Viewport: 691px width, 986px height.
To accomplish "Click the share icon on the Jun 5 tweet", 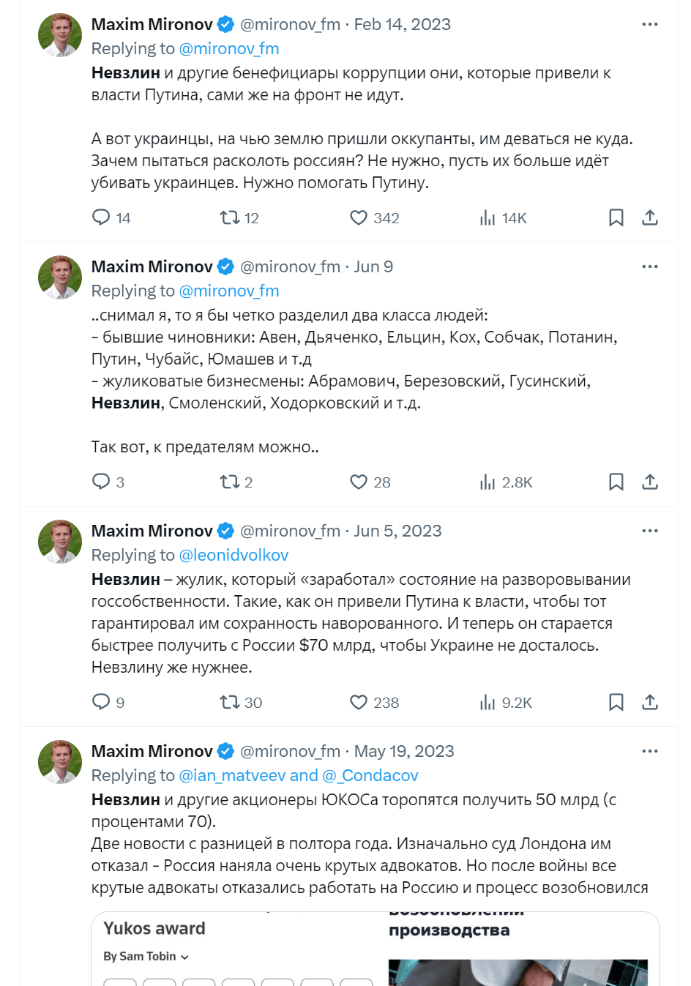I will 650,702.
